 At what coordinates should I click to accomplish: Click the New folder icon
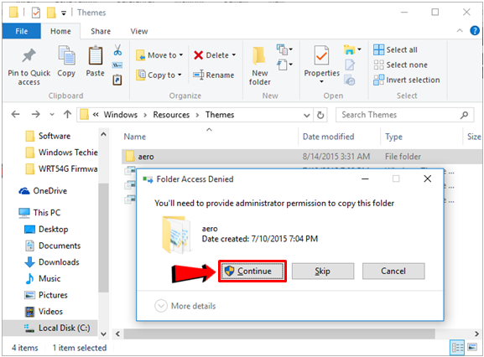(x=258, y=56)
